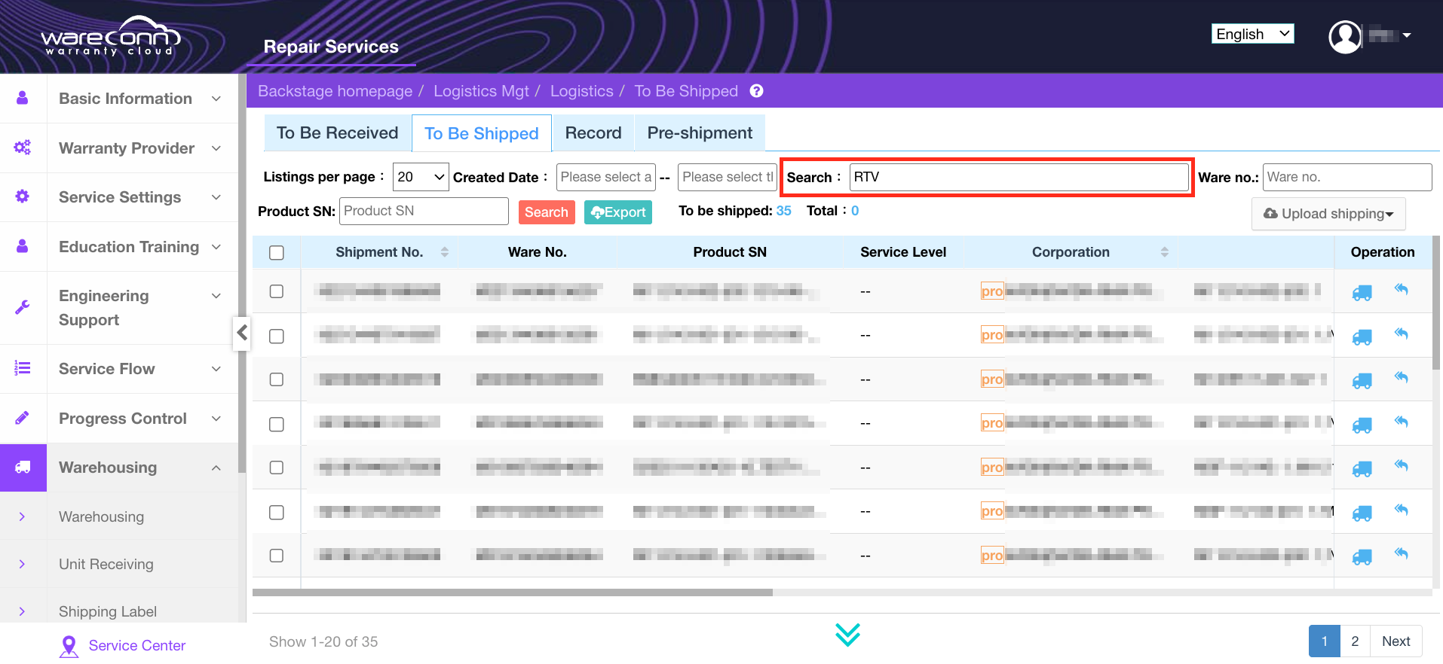Click the help question mark icon in breadcrumb
This screenshot has height=664, width=1443.
(x=756, y=91)
